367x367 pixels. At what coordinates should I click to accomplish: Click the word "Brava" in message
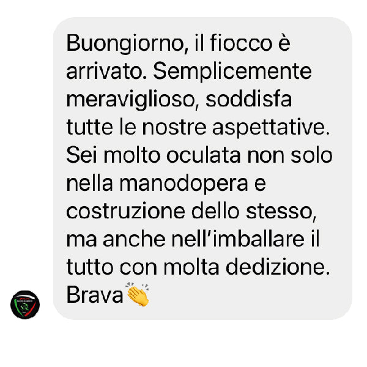pyautogui.click(x=95, y=295)
